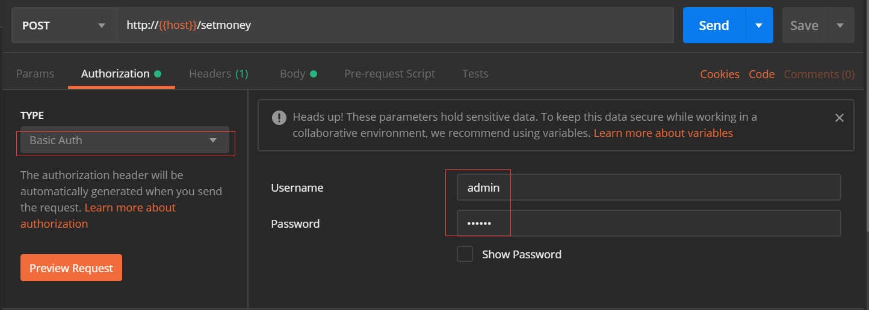The image size is (869, 310).
Task: Open the Cookies link
Action: 720,74
